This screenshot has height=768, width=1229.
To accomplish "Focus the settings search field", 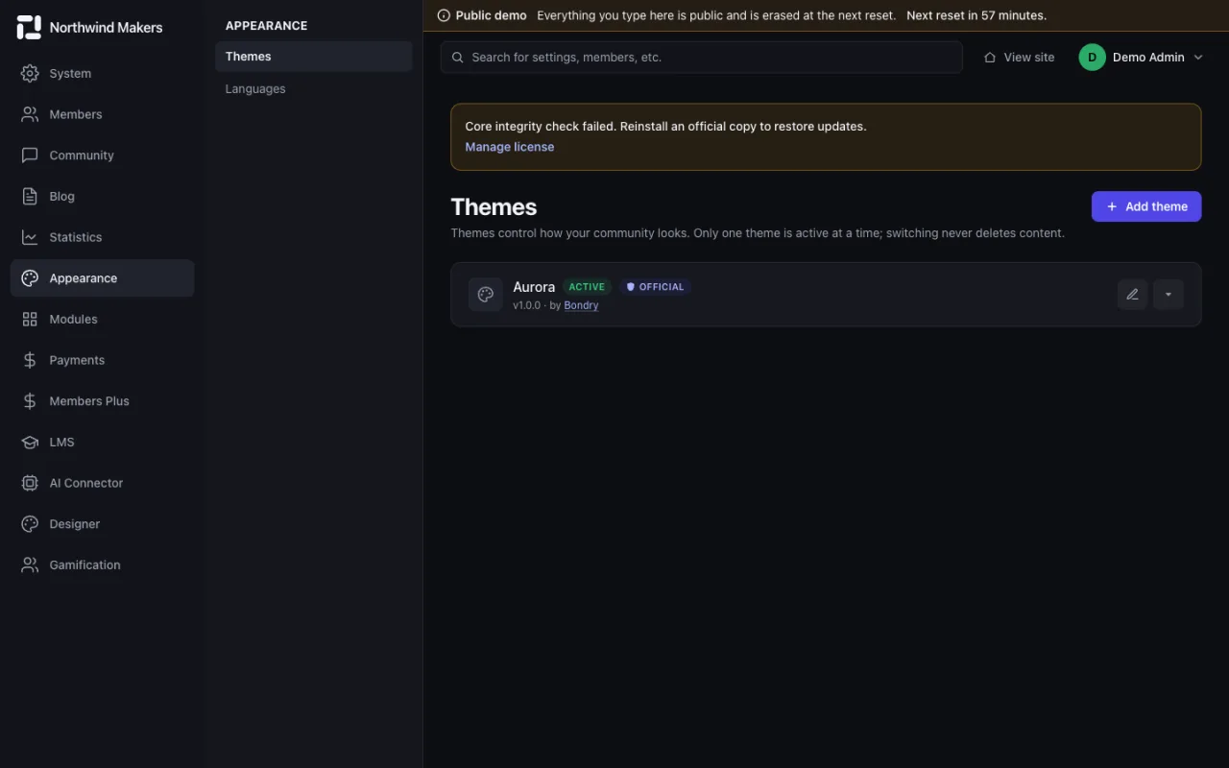I will click(x=702, y=58).
